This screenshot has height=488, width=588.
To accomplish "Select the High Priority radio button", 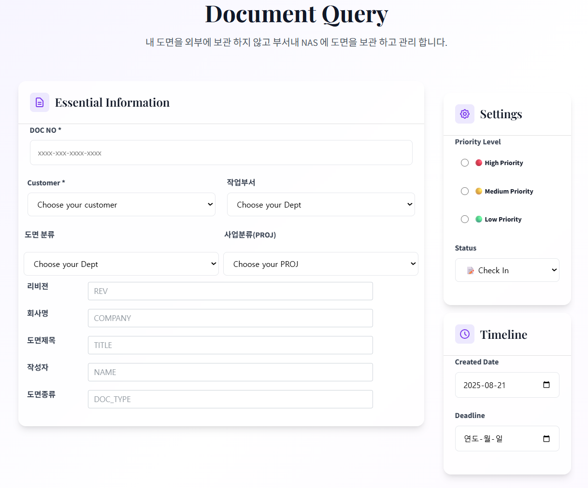I will [465, 163].
